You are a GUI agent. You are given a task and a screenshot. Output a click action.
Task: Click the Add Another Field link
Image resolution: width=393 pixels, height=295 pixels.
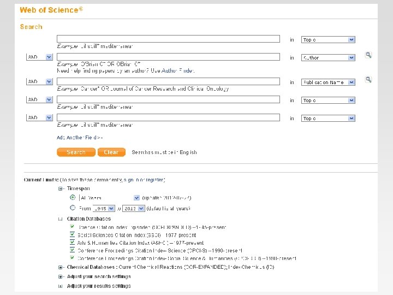point(79,138)
